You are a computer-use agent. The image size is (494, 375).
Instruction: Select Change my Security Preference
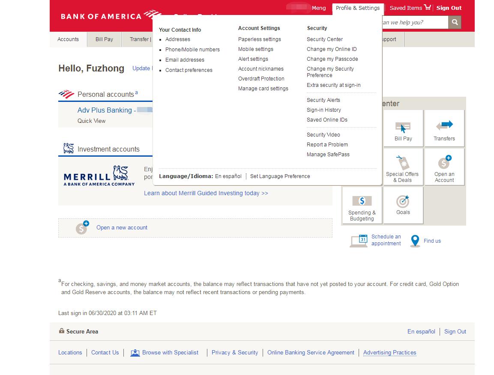click(x=330, y=72)
